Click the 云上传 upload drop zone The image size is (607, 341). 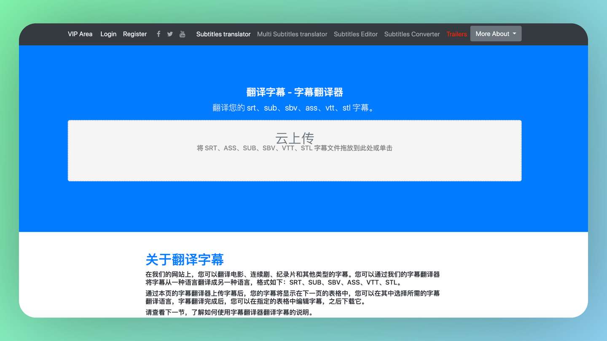click(295, 151)
